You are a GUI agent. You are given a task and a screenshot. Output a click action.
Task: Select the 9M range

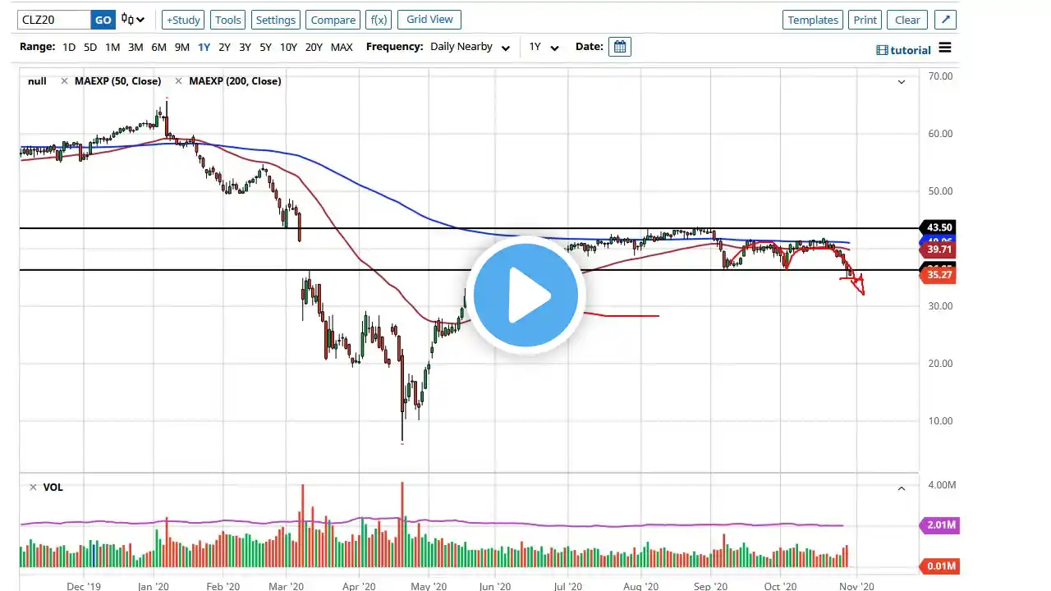pyautogui.click(x=181, y=47)
